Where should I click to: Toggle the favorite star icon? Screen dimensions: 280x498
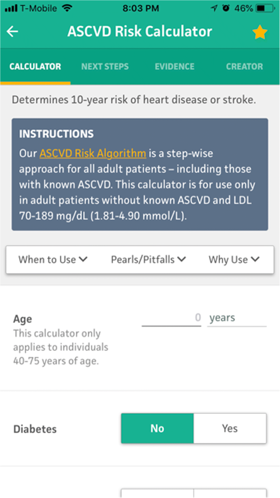260,32
